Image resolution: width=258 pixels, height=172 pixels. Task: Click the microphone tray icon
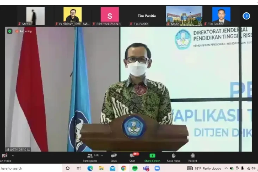[x=242, y=168]
